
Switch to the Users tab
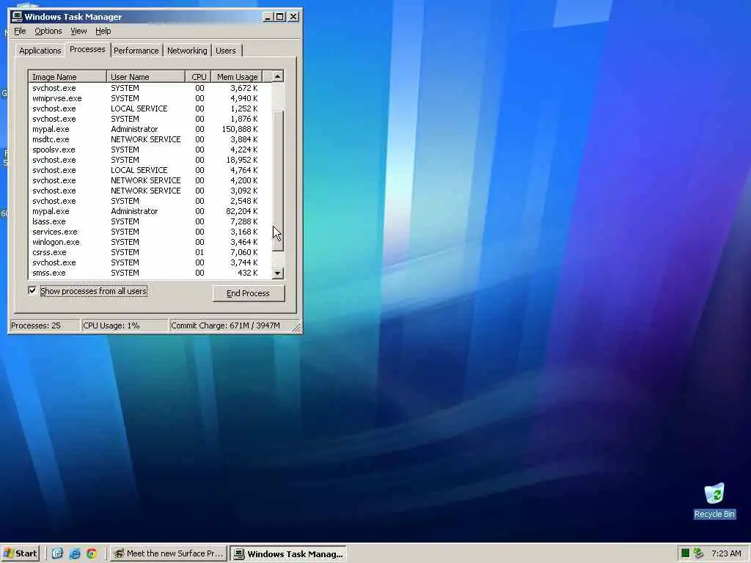coord(226,51)
